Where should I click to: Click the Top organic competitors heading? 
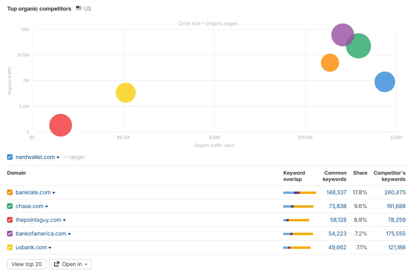click(39, 9)
